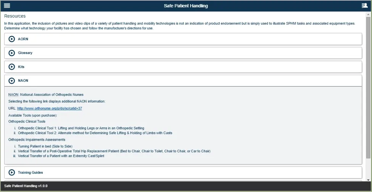Viewport: 372px width, 192px height.
Task: Open the user panel icon in header
Action: pos(364,6)
